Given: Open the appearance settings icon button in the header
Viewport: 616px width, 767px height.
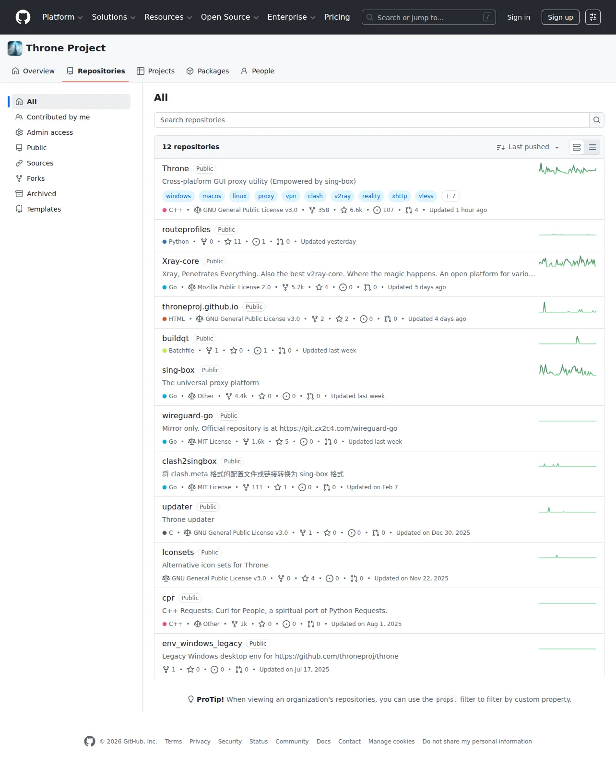Looking at the screenshot, I should pyautogui.click(x=593, y=17).
